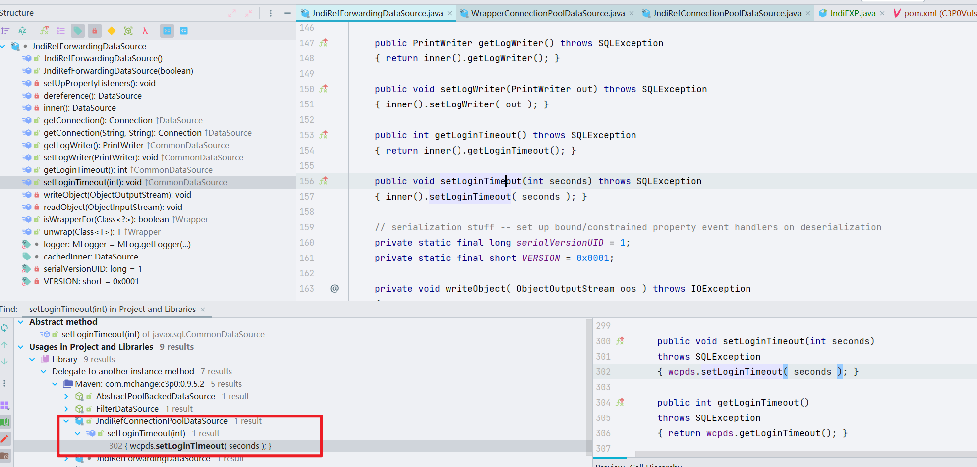
Task: Click the yellow diamond Show Properties icon
Action: (112, 31)
